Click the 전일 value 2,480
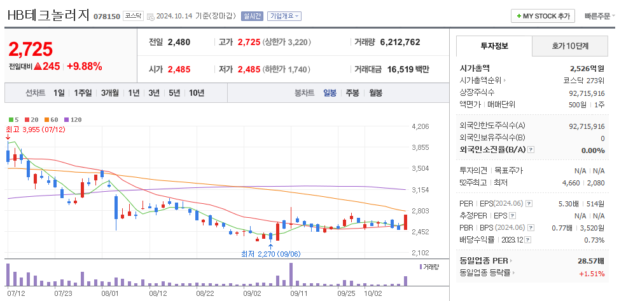This screenshot has height=301, width=619. click(179, 42)
